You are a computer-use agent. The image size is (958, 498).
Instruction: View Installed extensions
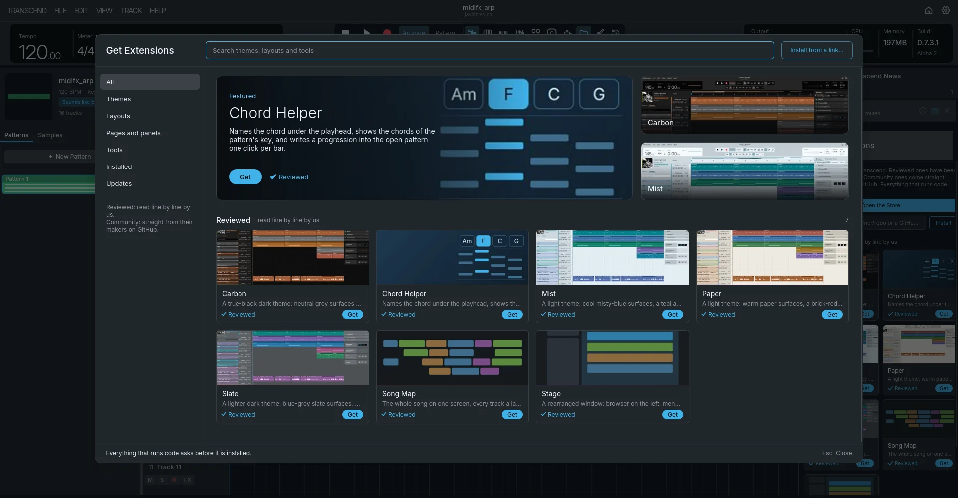point(150,166)
